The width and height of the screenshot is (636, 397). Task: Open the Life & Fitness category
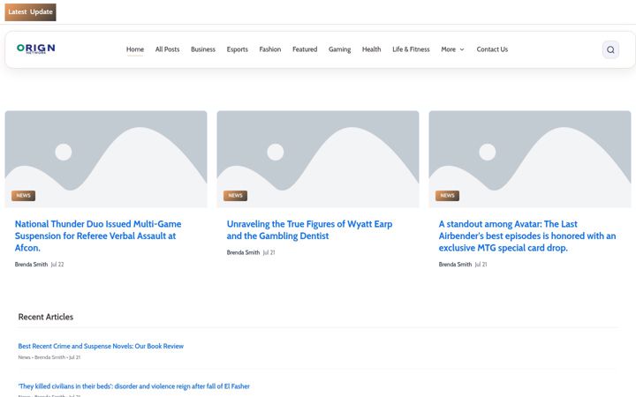[x=411, y=49]
